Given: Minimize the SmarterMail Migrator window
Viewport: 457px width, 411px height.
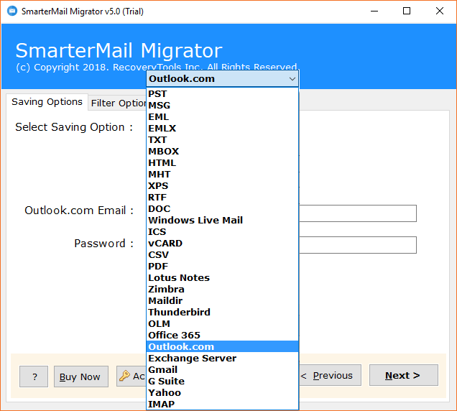Looking at the screenshot, I should tap(374, 11).
